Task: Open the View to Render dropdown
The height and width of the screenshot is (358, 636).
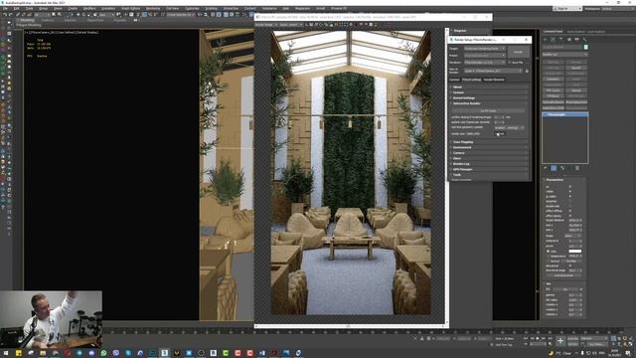Action: coord(493,71)
